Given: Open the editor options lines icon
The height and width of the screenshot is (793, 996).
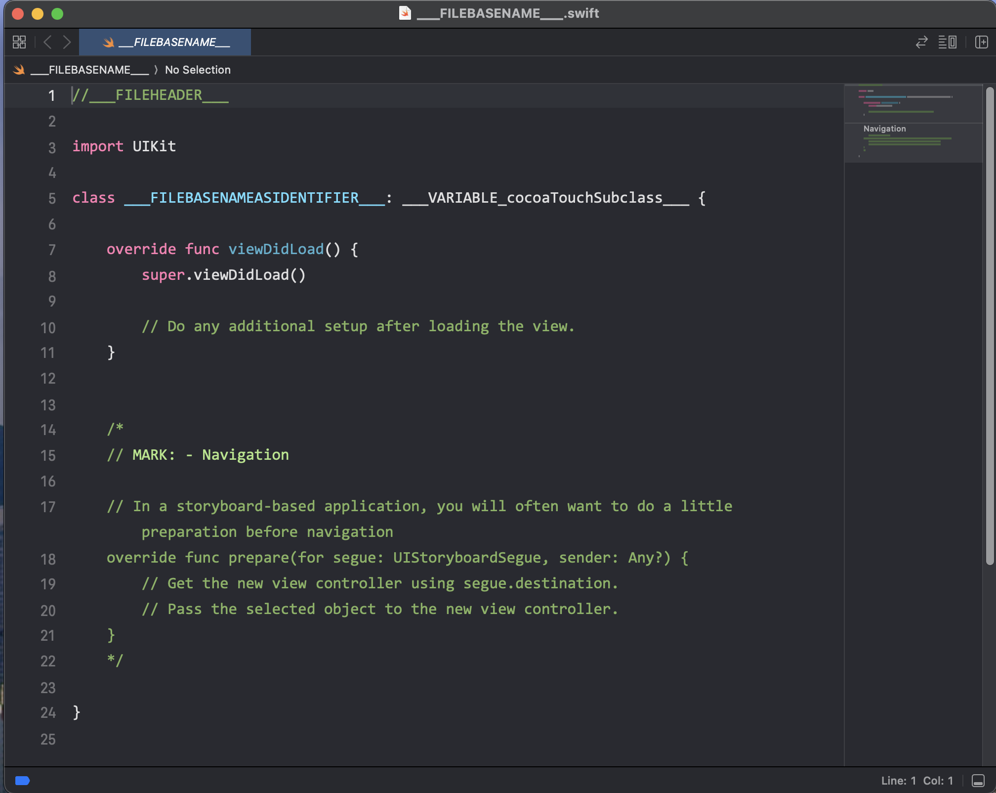Looking at the screenshot, I should [947, 42].
